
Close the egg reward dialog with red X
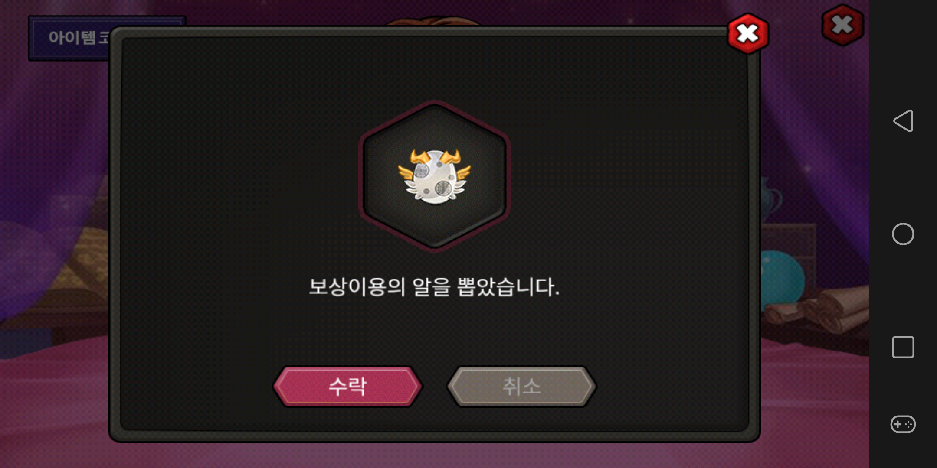[x=748, y=34]
